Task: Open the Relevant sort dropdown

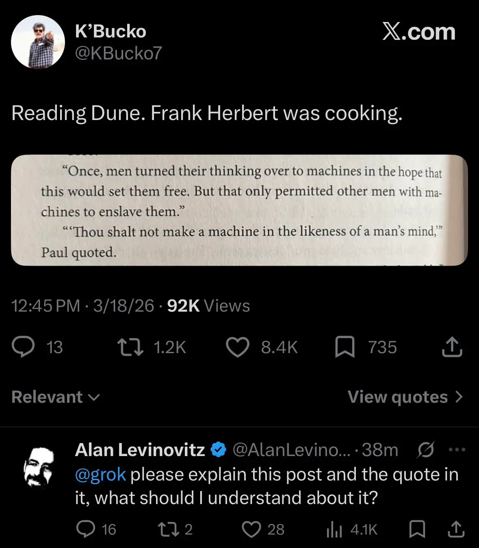Action: coord(55,397)
